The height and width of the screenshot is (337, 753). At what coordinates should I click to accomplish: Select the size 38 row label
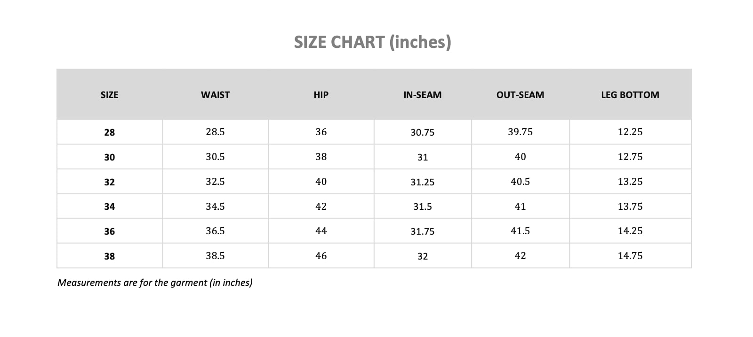pos(109,256)
